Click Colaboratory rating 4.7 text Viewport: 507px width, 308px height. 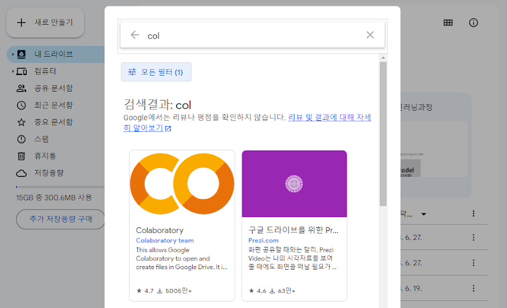pyautogui.click(x=149, y=291)
